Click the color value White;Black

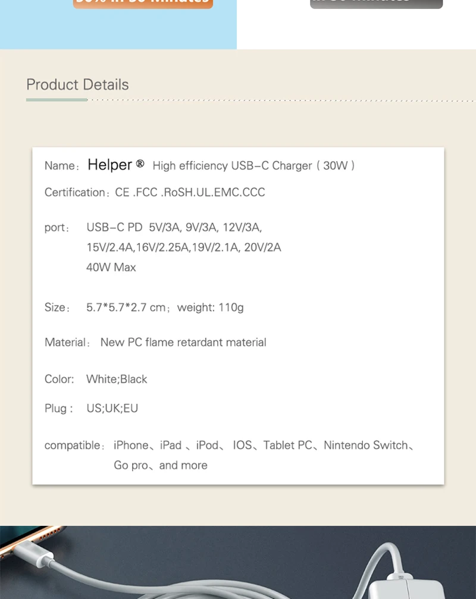117,379
